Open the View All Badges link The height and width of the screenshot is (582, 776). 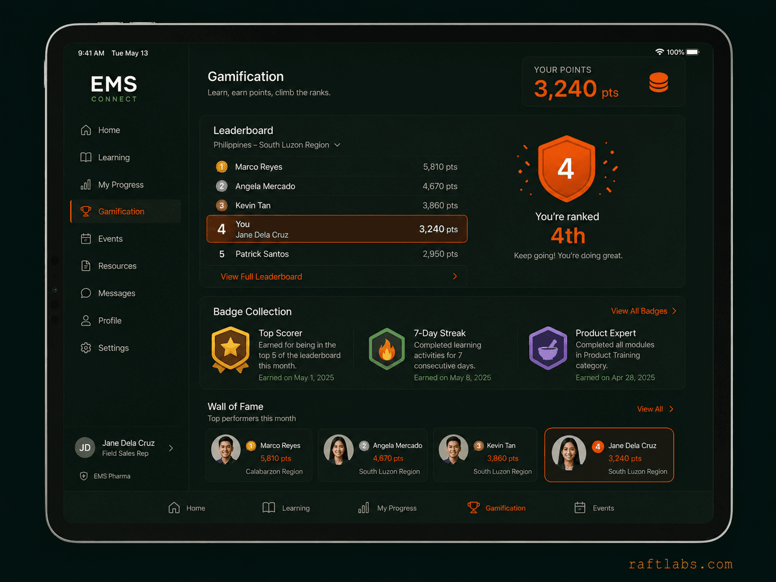(639, 311)
